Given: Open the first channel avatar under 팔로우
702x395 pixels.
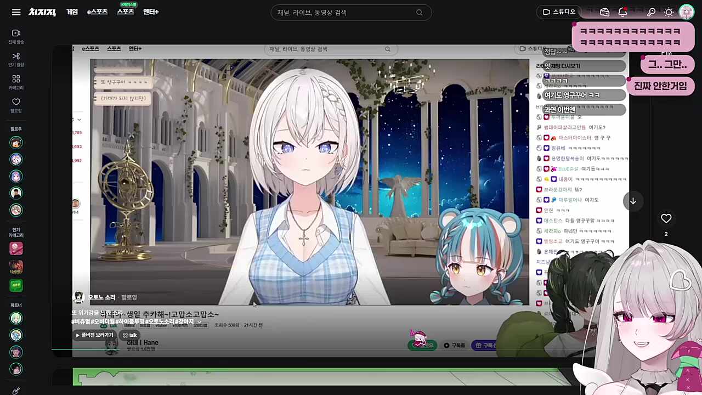Looking at the screenshot, I should click(x=16, y=143).
